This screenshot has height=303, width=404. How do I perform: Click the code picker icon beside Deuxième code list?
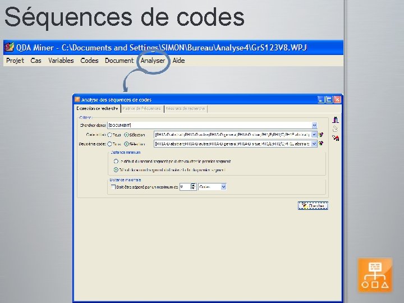pyautogui.click(x=321, y=143)
